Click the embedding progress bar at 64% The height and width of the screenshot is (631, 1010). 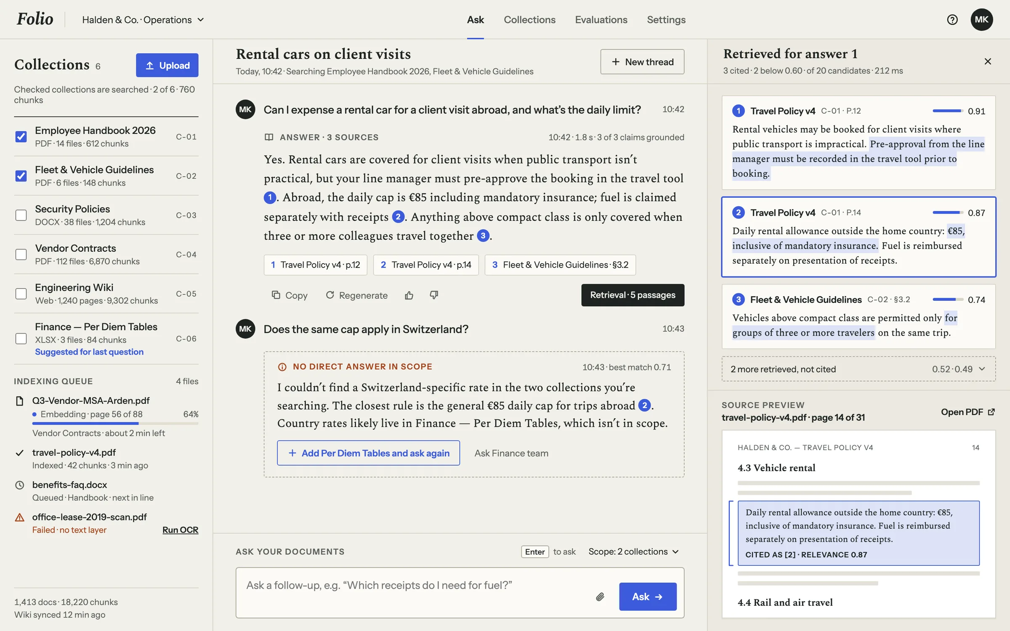[115, 423]
